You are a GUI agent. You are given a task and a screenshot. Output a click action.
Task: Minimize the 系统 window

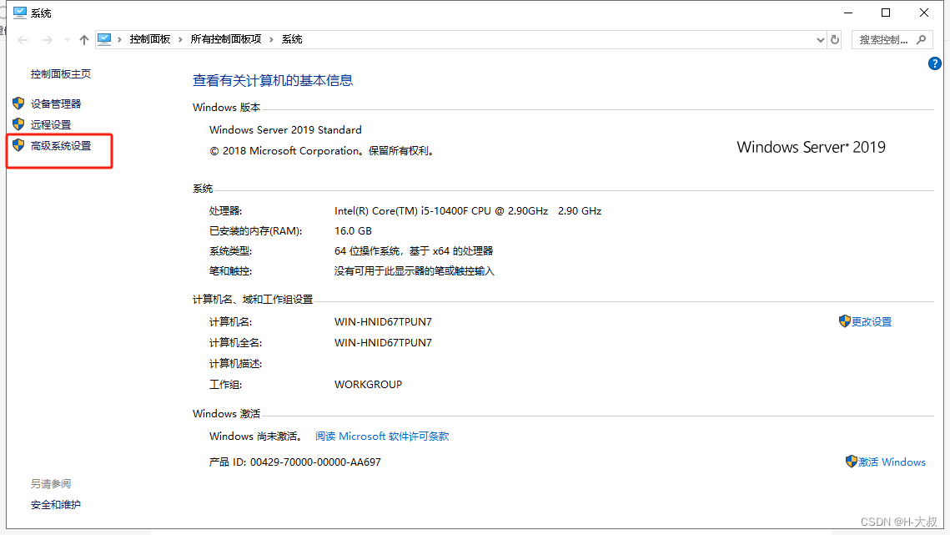pos(848,13)
